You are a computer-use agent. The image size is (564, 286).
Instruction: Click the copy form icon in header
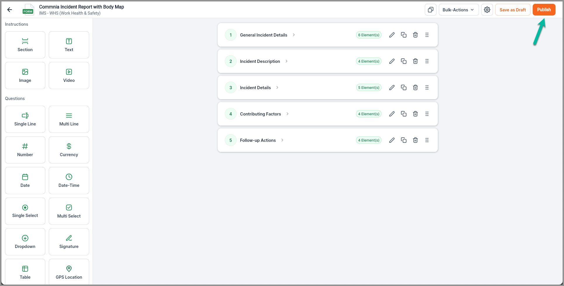(x=430, y=10)
